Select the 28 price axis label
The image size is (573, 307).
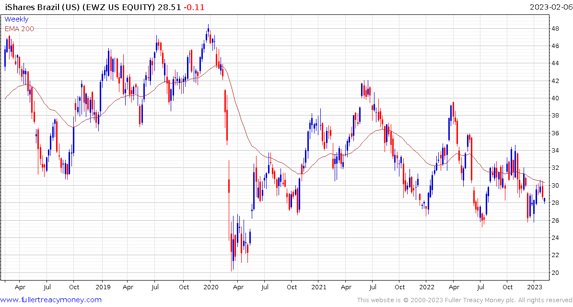pos(556,203)
